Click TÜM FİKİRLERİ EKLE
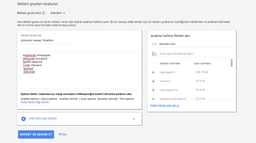256x143 pixels. click(165, 106)
